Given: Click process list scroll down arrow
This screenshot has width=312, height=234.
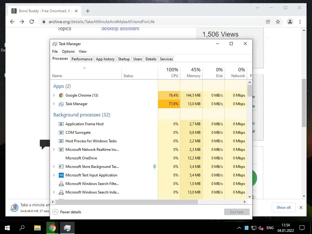Looking at the screenshot, I should 250,197.
